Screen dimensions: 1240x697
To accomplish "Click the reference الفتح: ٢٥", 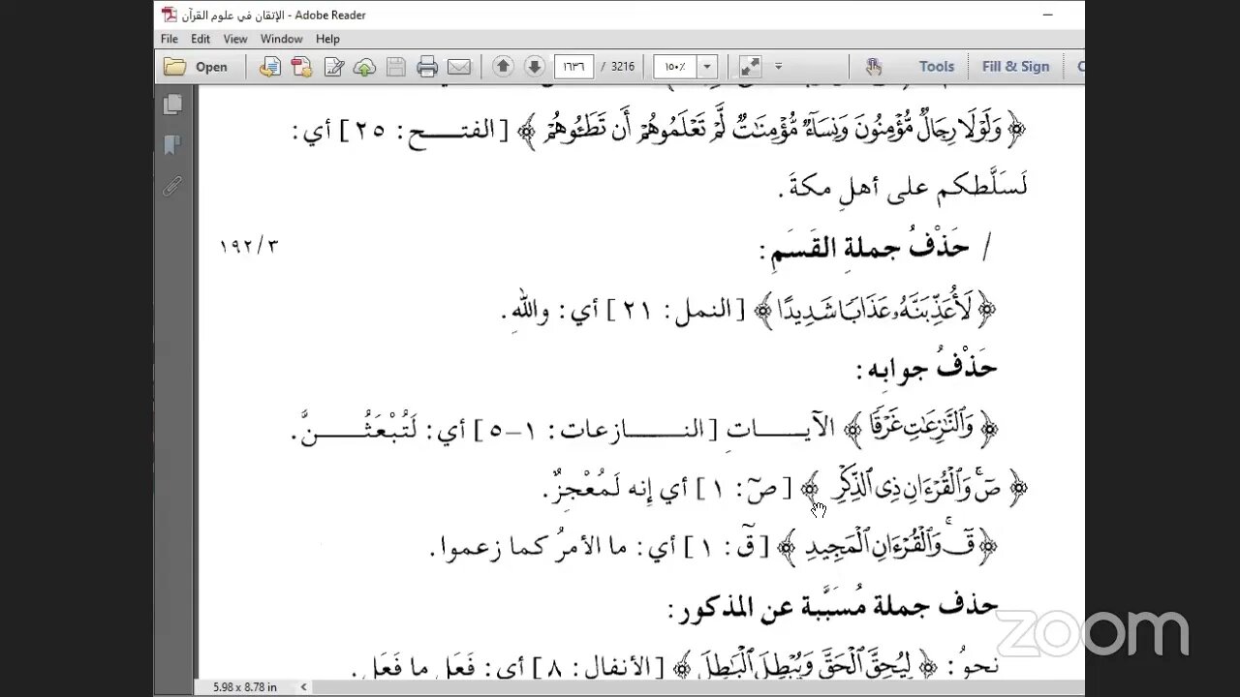I will click(423, 130).
